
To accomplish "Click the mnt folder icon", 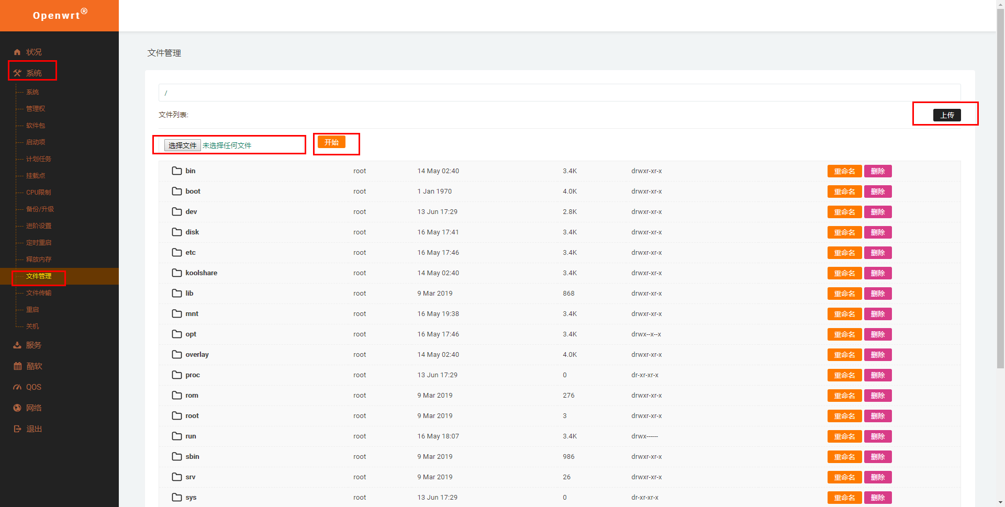I will point(177,313).
